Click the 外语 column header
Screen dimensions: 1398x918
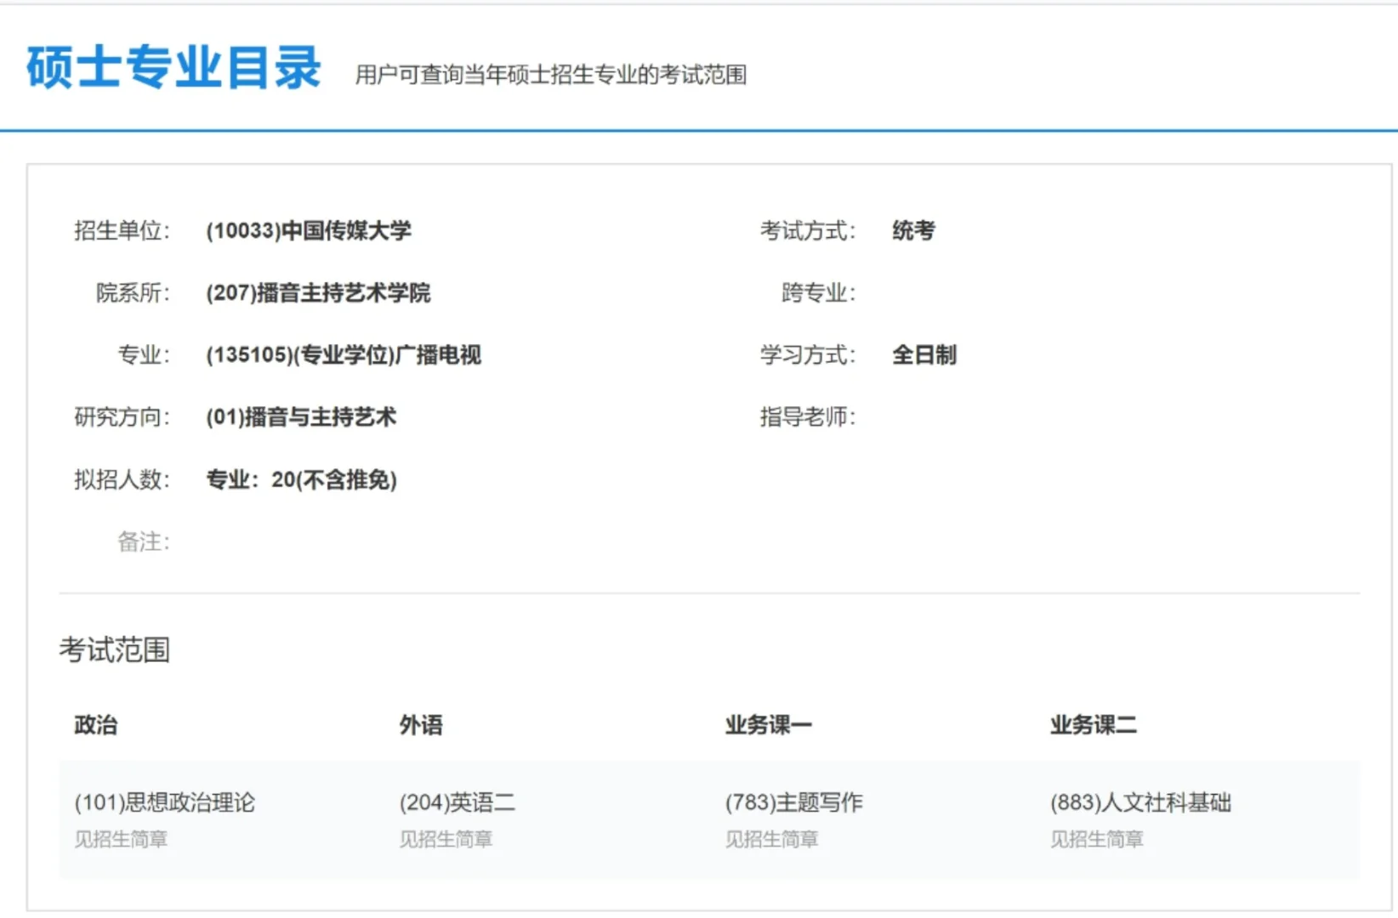pyautogui.click(x=422, y=725)
